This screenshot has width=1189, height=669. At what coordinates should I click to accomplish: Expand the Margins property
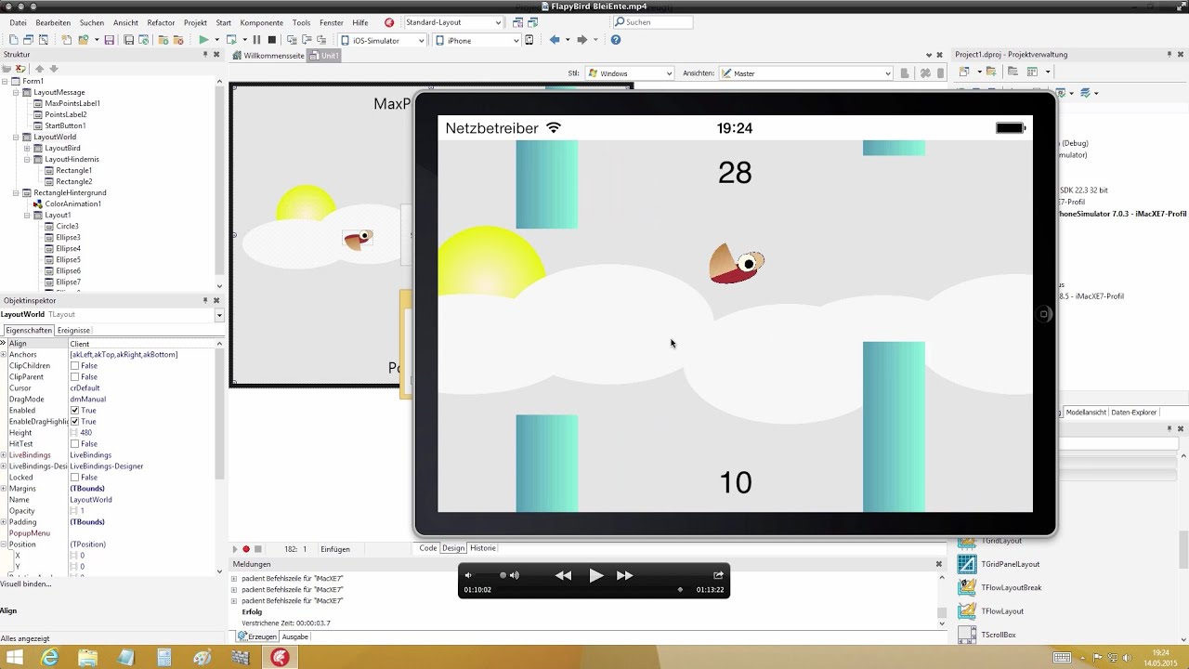[x=4, y=488]
